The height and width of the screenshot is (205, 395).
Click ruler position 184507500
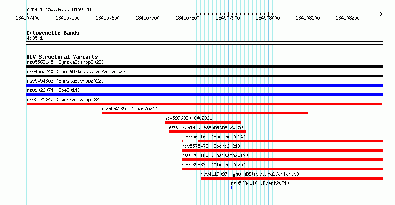pyautogui.click(x=67, y=18)
